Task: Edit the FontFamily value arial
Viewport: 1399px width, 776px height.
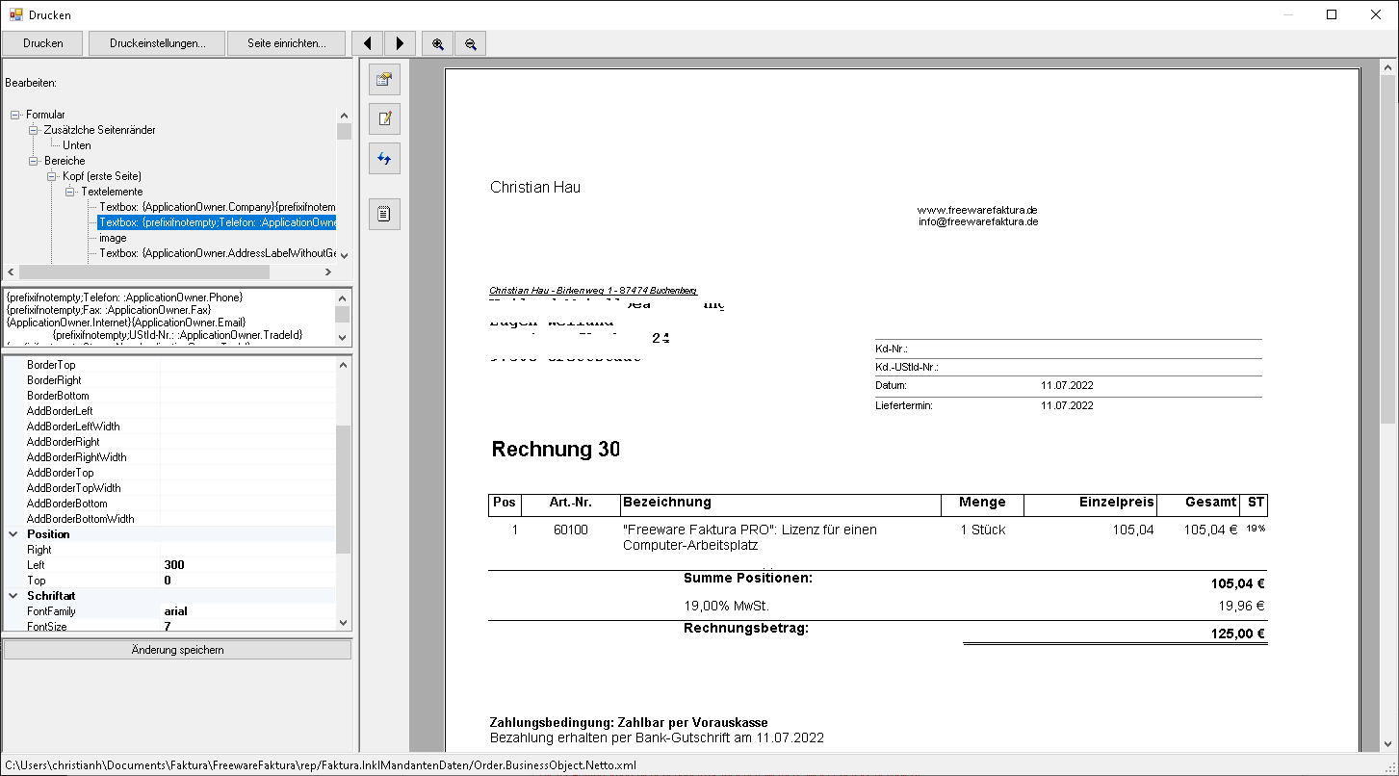Action: [248, 611]
